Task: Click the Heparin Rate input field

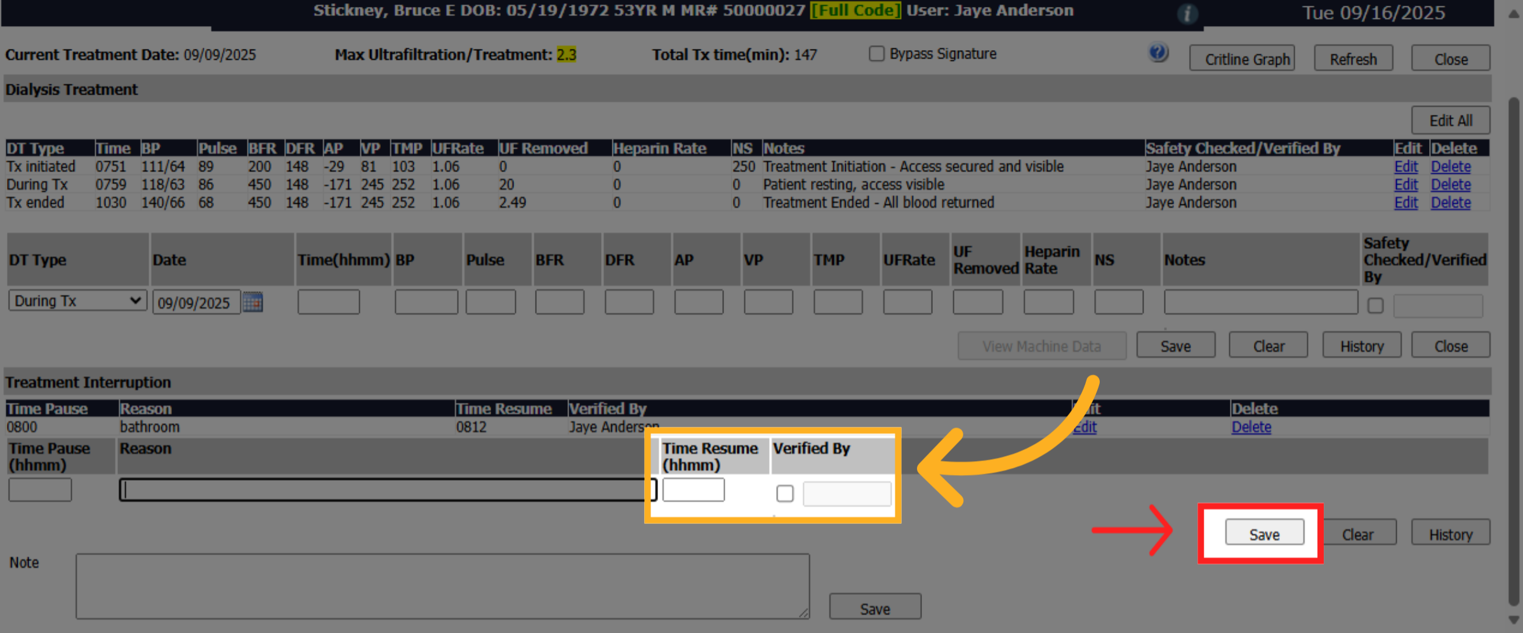Action: [1048, 301]
